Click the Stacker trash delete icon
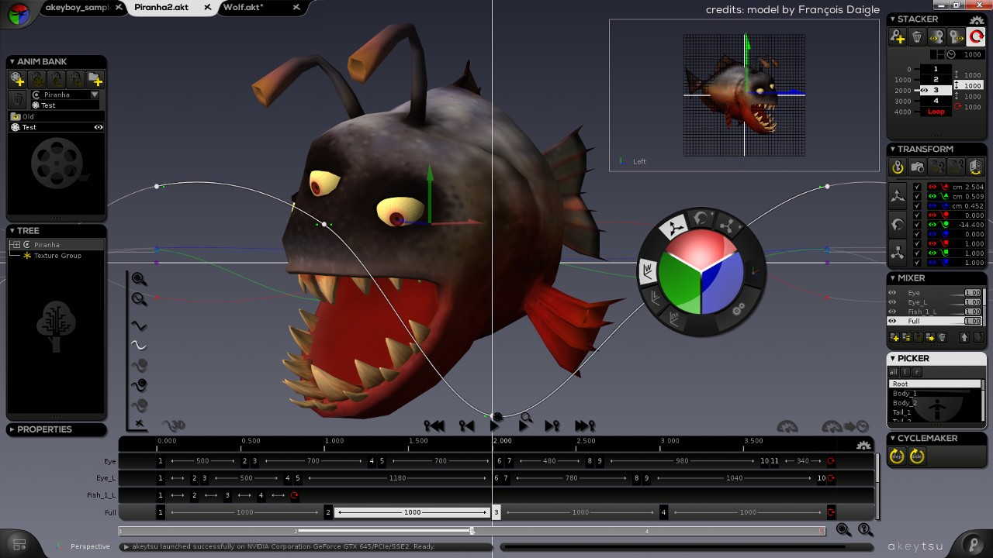Screen dimensions: 993x558 click(x=917, y=36)
